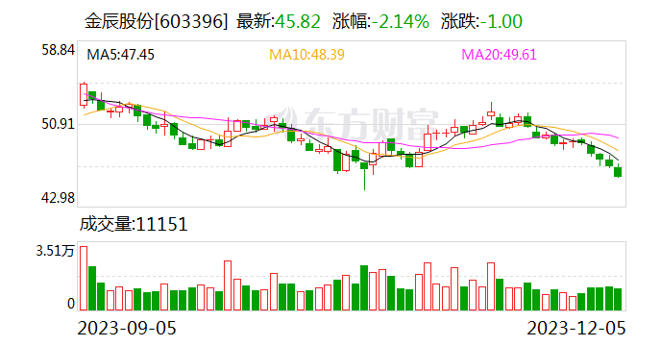Click the start date 2023-09-05
Image resolution: width=661 pixels, height=346 pixels.
(127, 329)
